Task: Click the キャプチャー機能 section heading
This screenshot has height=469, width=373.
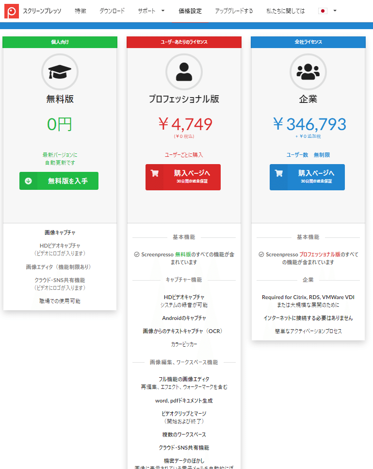Action: point(184,280)
